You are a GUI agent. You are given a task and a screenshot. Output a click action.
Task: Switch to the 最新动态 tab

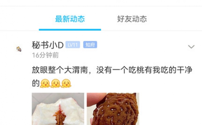tap(70, 19)
